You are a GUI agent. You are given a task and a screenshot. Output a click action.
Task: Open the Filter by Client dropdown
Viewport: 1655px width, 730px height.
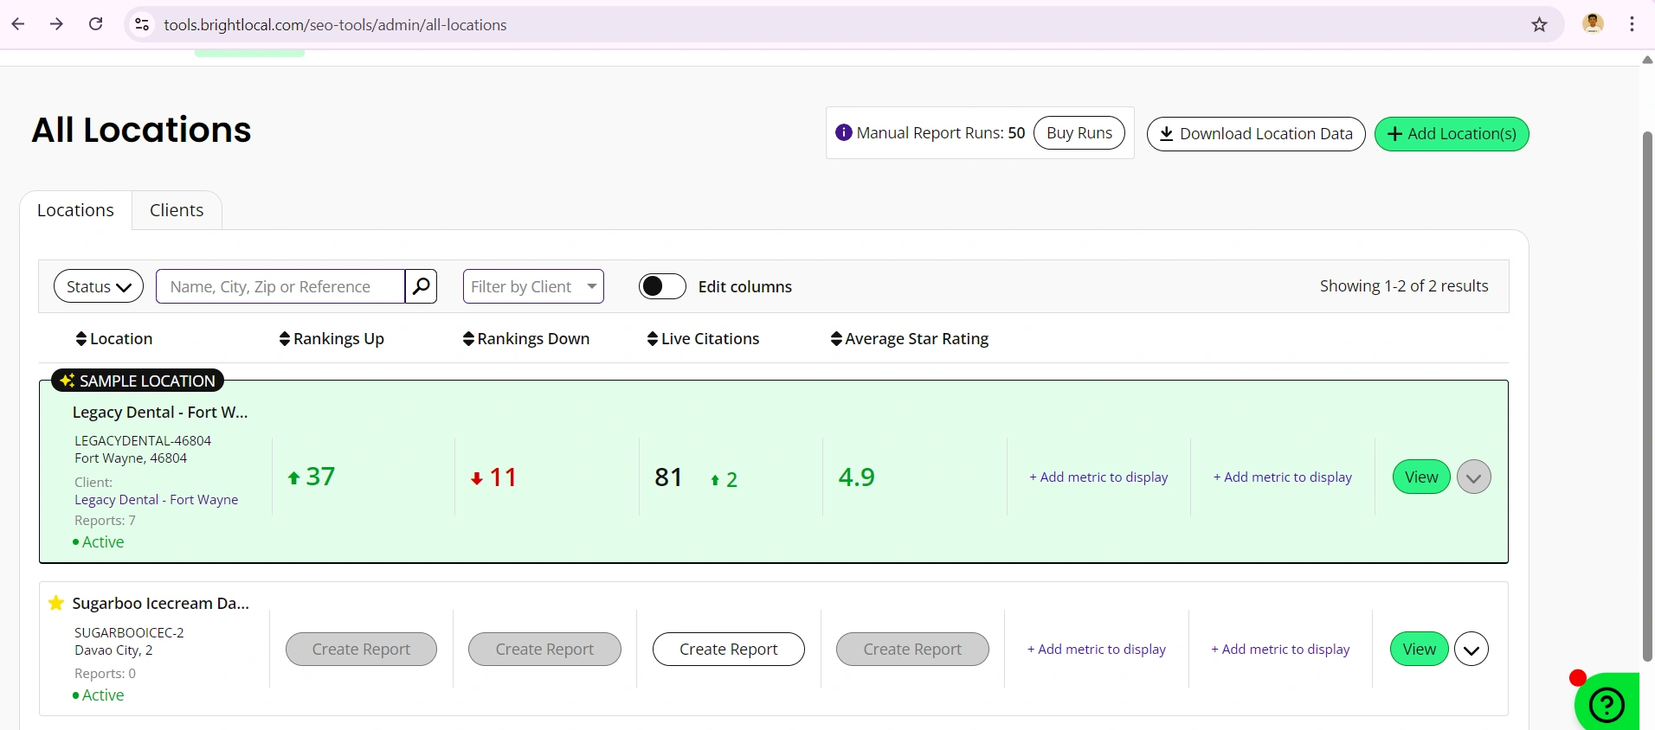click(x=533, y=286)
